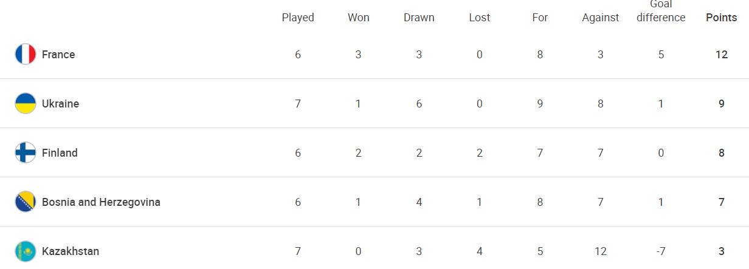Select the Lost column header

click(479, 18)
